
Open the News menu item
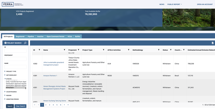162,4
